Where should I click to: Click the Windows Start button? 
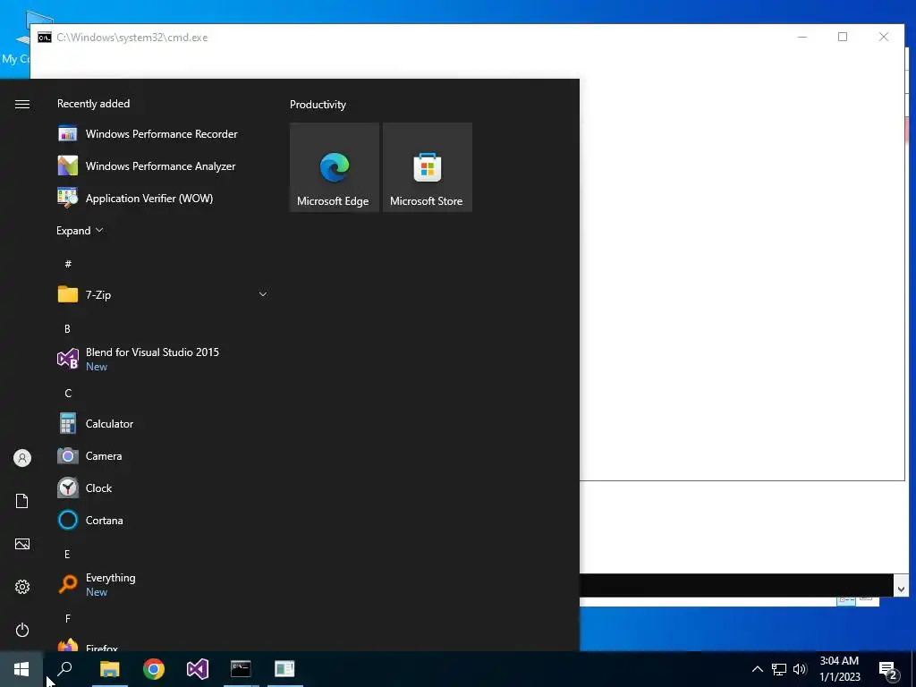coord(21,669)
